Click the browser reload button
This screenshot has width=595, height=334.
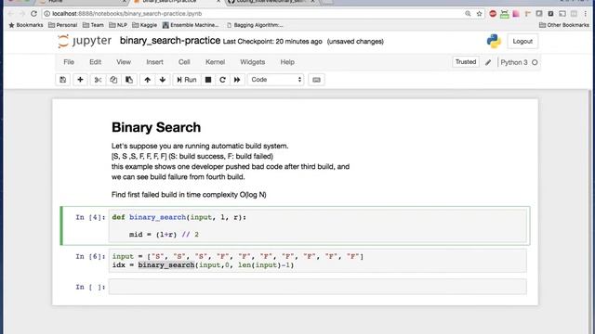[x=33, y=14]
